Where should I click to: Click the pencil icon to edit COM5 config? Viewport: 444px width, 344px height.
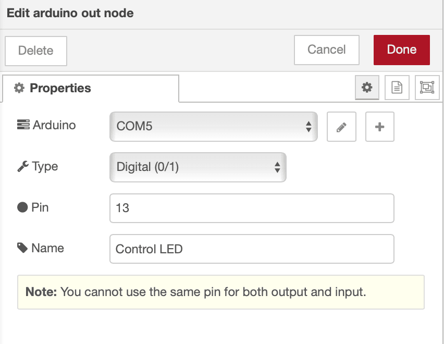click(x=341, y=127)
